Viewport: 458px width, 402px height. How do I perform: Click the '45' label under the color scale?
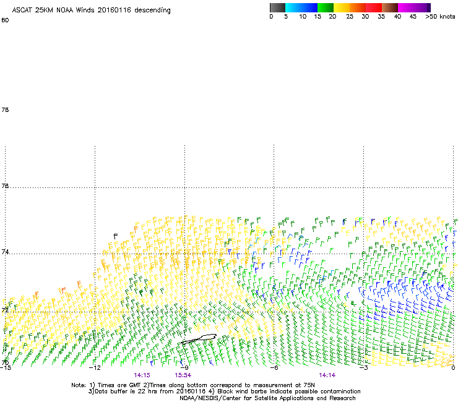pos(413,17)
